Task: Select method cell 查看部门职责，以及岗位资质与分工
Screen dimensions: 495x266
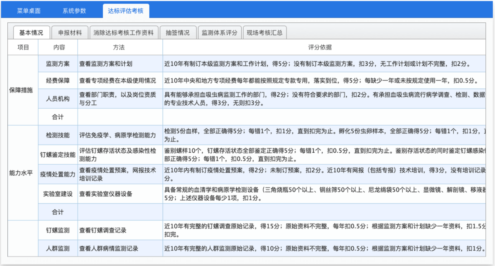Action: pos(120,99)
